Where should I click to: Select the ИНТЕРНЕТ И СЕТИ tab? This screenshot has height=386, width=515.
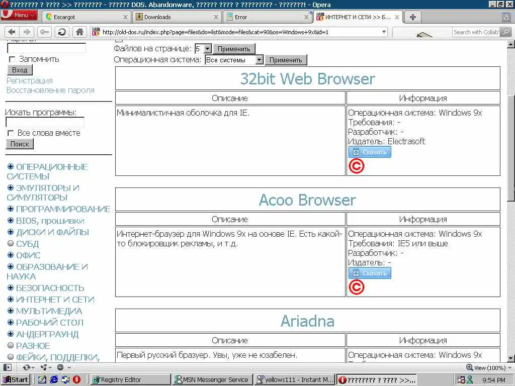(x=358, y=17)
